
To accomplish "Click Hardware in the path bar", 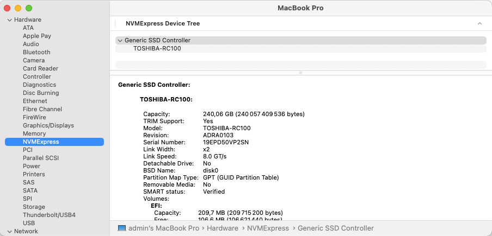I will tap(223, 228).
